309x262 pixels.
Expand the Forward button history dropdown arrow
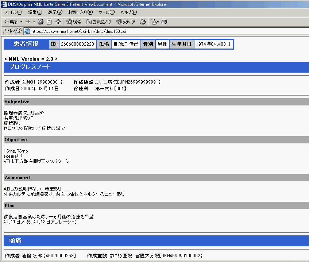click(34, 22)
